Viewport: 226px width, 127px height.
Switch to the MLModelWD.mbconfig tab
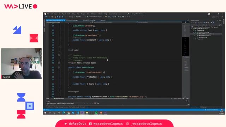(89, 20)
